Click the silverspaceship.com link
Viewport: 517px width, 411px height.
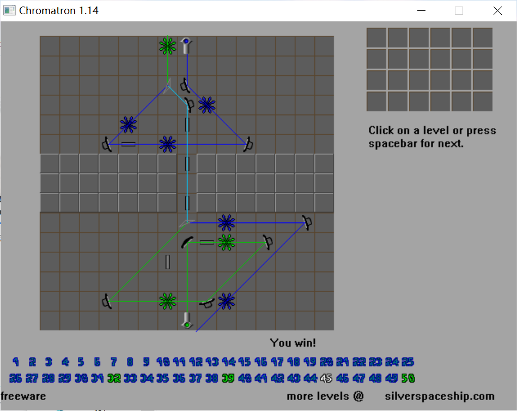coord(439,396)
